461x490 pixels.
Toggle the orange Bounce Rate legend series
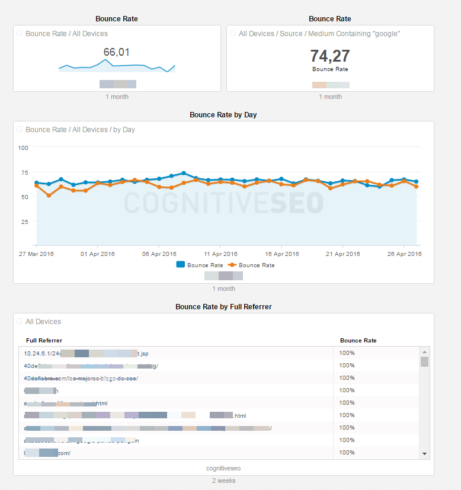tap(251, 265)
